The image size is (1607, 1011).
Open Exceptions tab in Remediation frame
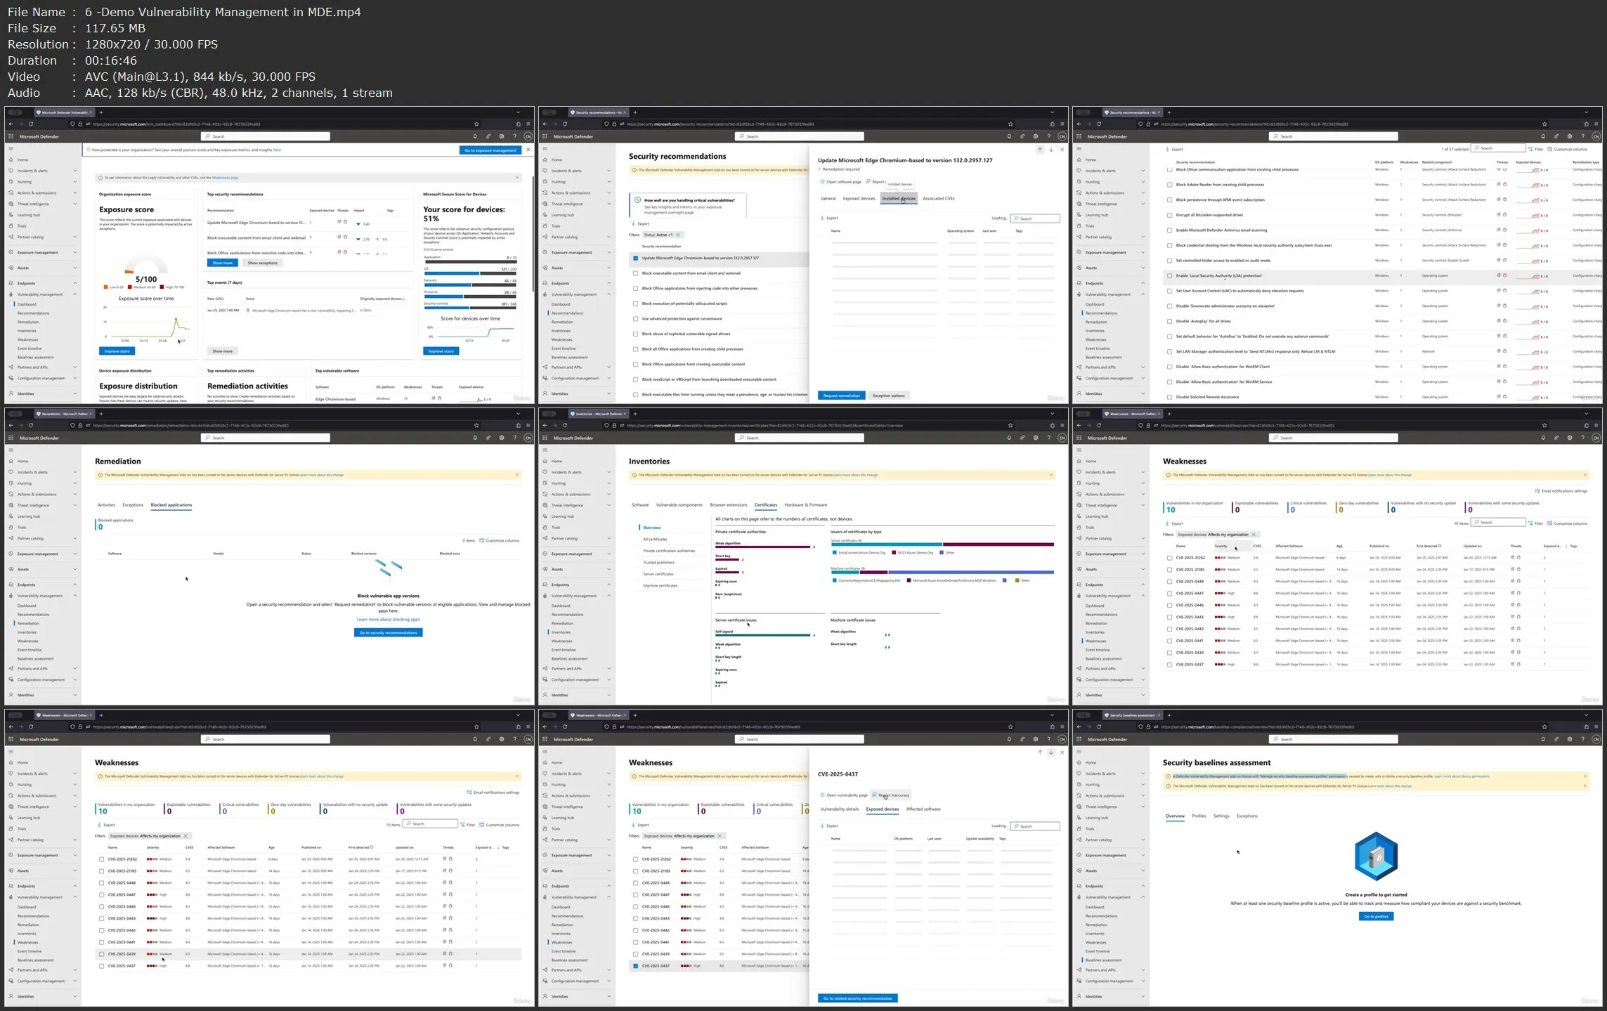pyautogui.click(x=133, y=505)
